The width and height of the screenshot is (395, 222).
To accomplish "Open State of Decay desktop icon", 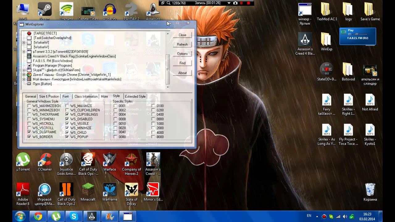I will click(x=131, y=194).
